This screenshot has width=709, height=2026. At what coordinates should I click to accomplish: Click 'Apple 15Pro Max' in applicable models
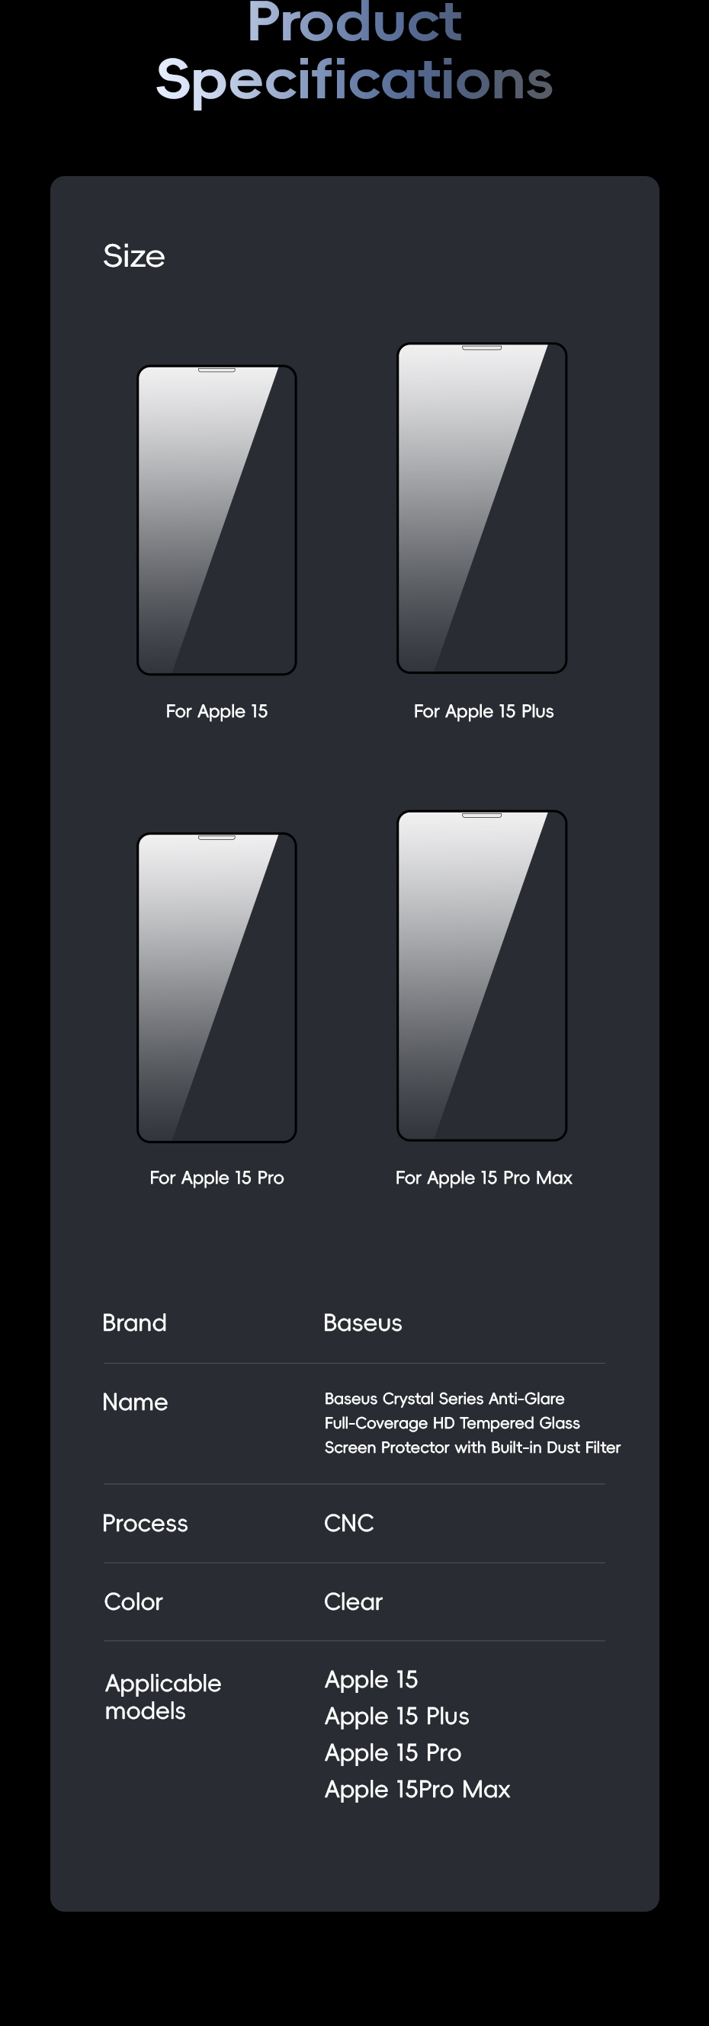[417, 1789]
